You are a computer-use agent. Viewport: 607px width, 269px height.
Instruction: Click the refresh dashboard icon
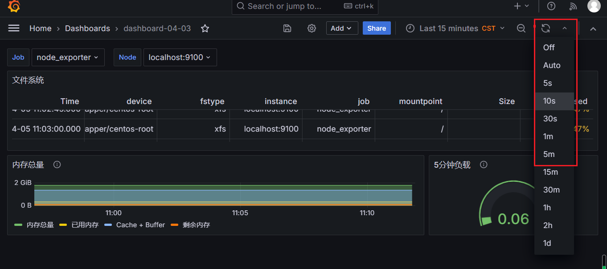[545, 28]
